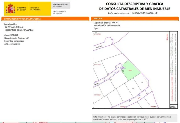Select 'DIRECCIÓN GENERAL DEL CATASTRO' label
Viewport: 180px width, 123px height.
pos(59,12)
